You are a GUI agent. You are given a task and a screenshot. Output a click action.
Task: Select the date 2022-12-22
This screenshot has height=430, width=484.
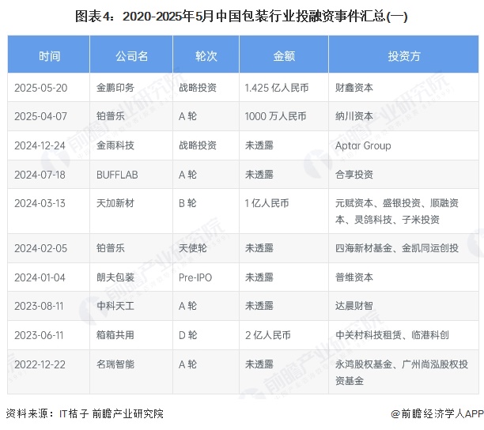40,364
